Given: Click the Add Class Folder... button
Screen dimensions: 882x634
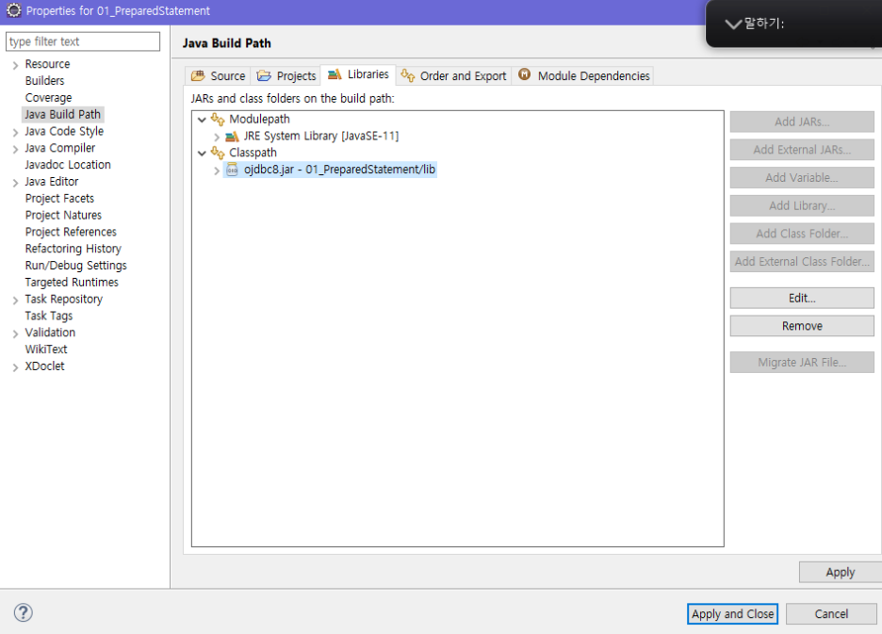Looking at the screenshot, I should click(802, 234).
